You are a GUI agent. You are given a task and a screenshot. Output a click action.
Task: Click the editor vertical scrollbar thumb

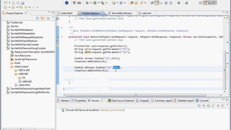point(225,70)
